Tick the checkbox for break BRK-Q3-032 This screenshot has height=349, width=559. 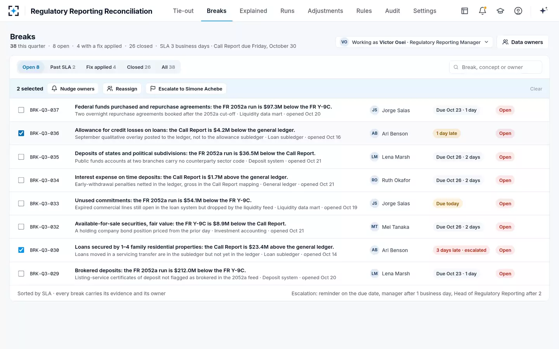pos(21,227)
